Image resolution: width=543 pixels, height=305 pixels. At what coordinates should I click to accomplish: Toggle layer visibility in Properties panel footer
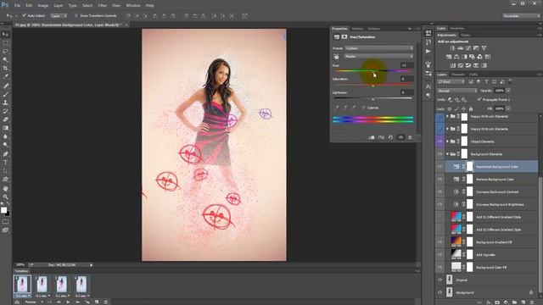(x=400, y=137)
